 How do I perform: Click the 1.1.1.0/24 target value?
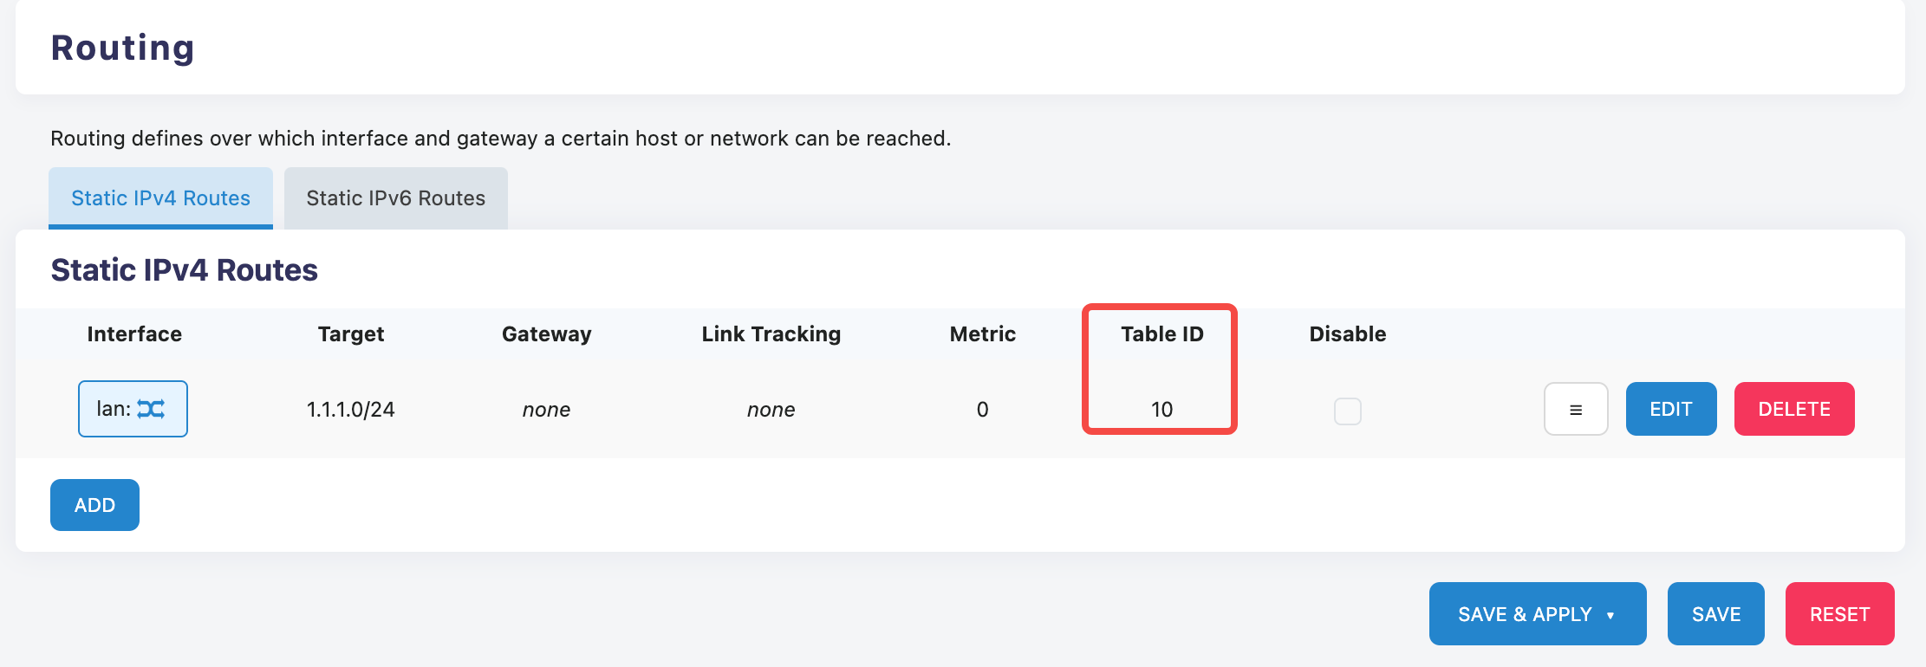350,410
